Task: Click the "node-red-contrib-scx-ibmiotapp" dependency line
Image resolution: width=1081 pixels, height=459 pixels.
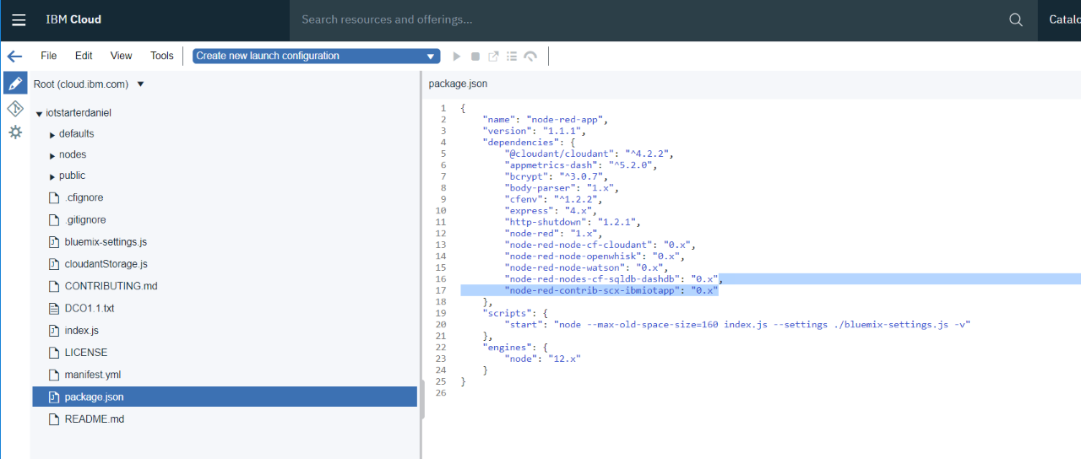Action: [x=611, y=290]
